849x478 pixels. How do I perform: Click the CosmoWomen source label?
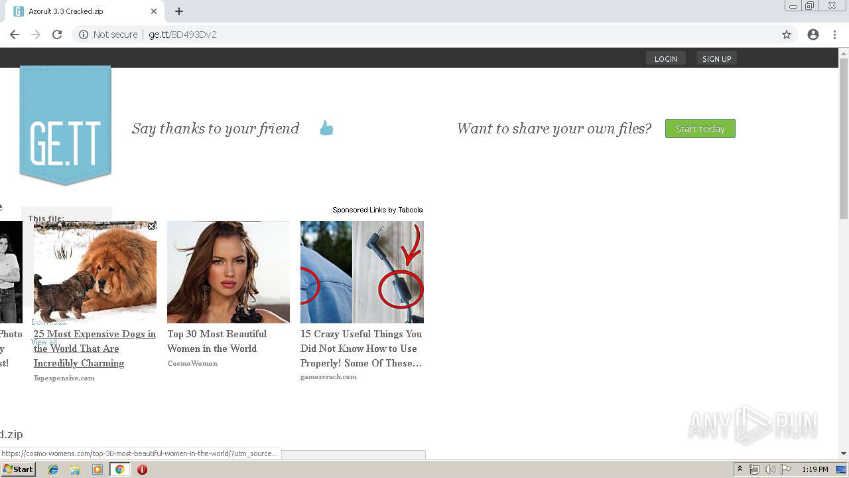tap(192, 363)
